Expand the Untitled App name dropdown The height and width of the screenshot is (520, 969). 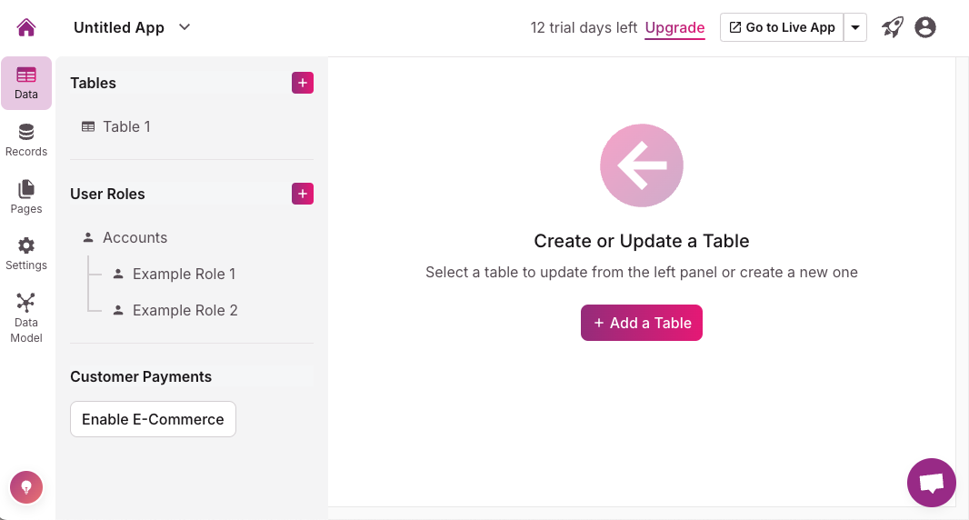[185, 27]
